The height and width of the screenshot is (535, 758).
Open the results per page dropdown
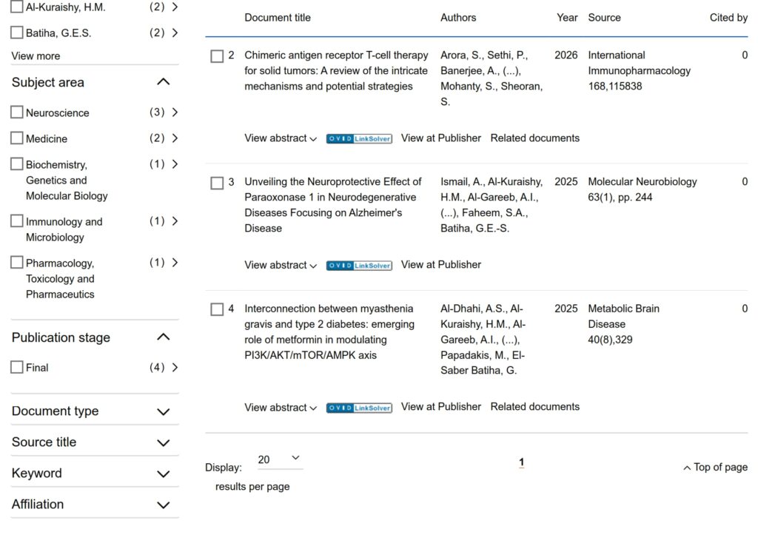(x=279, y=460)
